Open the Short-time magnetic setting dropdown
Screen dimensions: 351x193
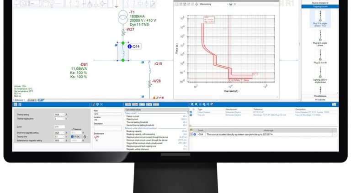coord(64,133)
